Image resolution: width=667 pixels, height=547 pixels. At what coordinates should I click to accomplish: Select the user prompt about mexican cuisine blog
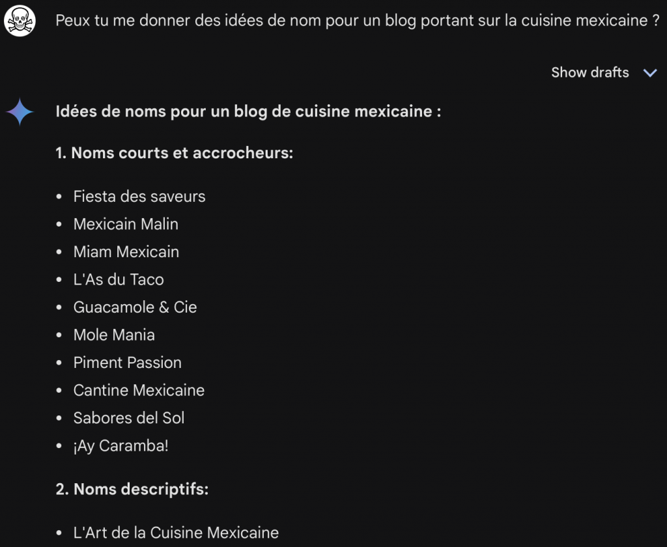tap(358, 20)
